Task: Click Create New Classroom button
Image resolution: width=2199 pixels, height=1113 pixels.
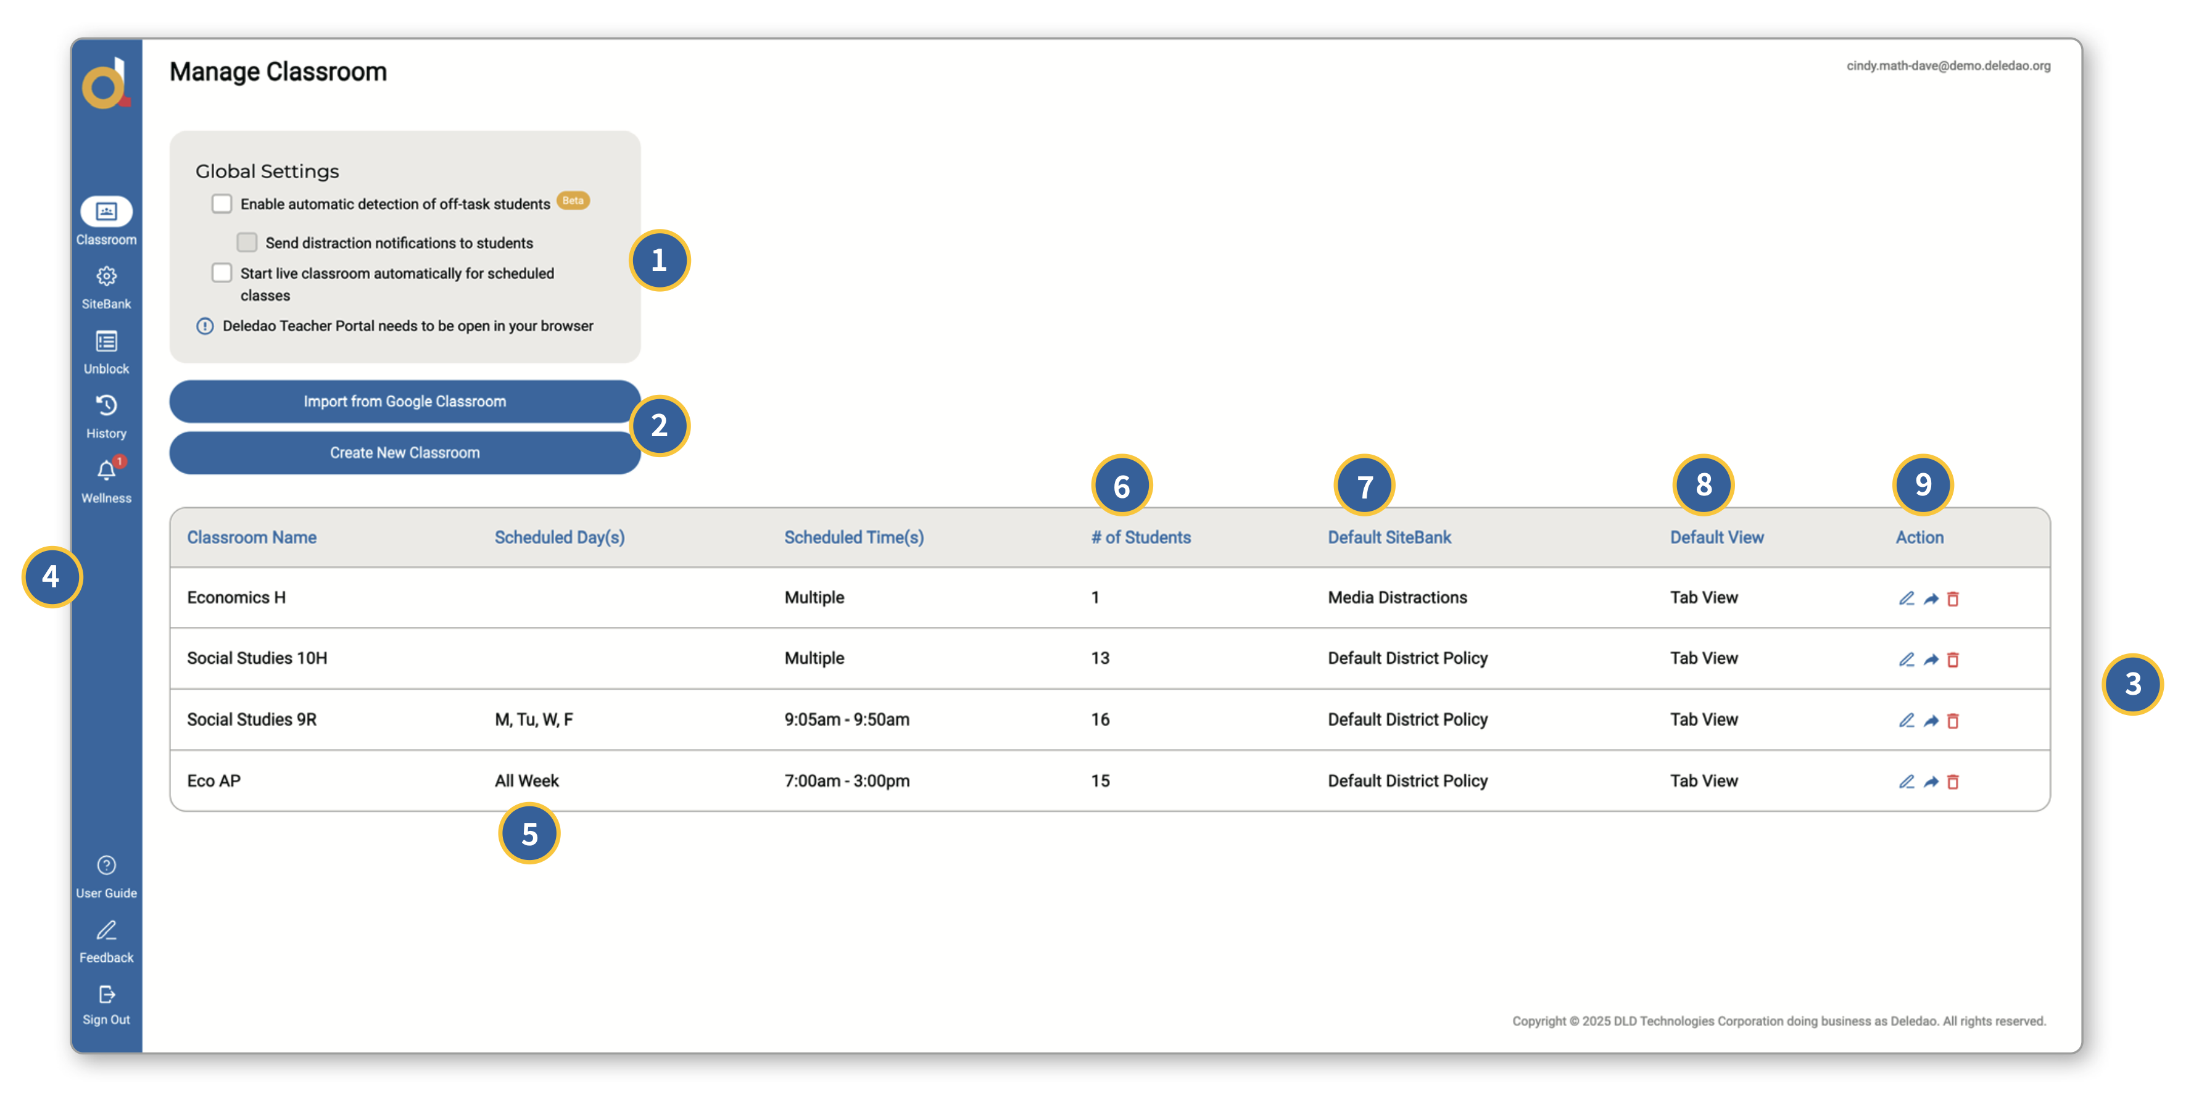Action: [405, 452]
